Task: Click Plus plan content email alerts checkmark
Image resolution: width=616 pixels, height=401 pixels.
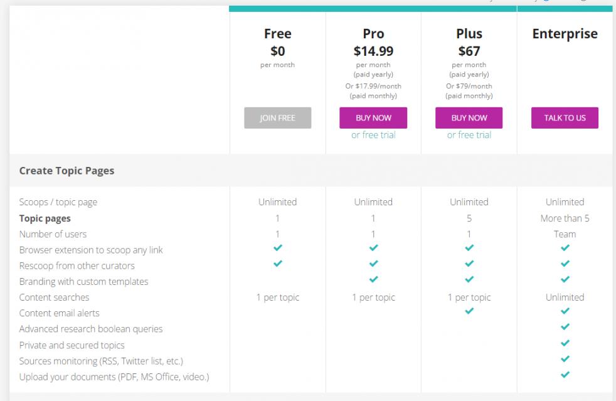Action: 469,311
